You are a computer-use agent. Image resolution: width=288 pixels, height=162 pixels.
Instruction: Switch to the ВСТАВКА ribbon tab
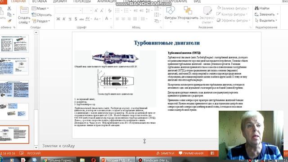40,1
